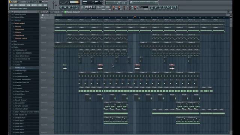Click the document-shaped round icon beside help
Viewport: 240px width, 135px height.
pos(172,7)
